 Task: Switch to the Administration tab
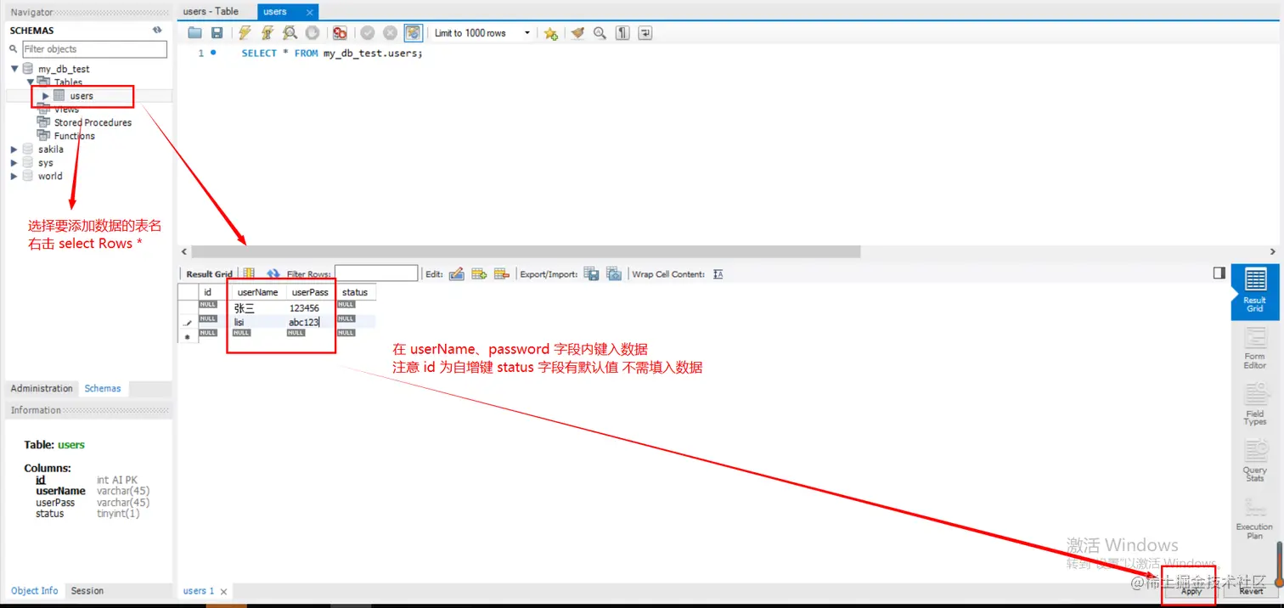(x=42, y=388)
